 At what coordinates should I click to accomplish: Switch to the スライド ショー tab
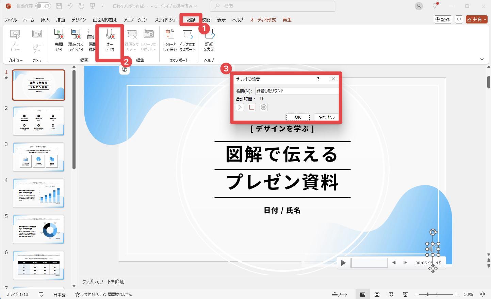(167, 20)
